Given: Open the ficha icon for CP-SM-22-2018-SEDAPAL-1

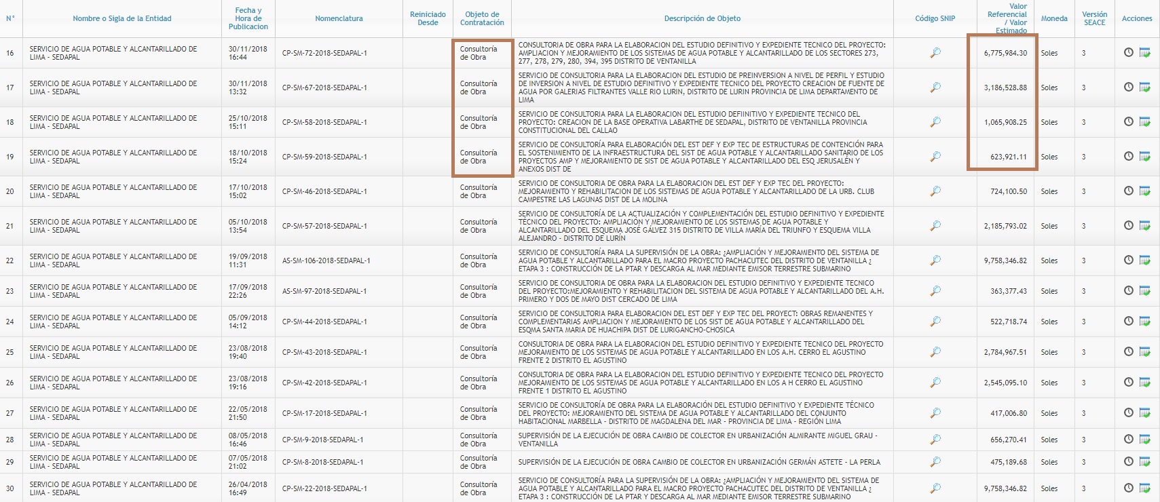Looking at the screenshot, I should pyautogui.click(x=1144, y=488).
